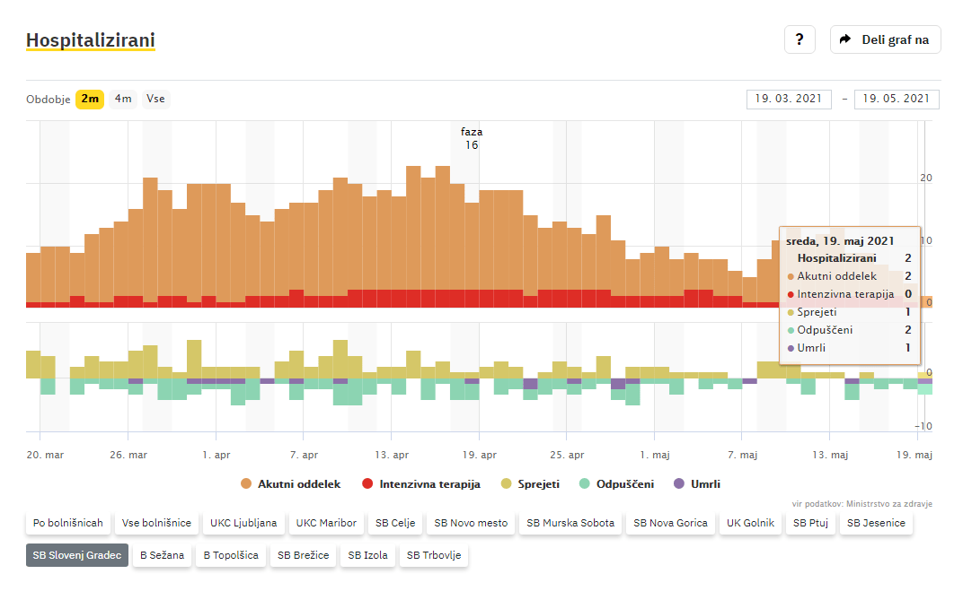Image resolution: width=963 pixels, height=600 pixels.
Task: Choose the SB Slovenj Gradec filter
Action: tap(76, 555)
